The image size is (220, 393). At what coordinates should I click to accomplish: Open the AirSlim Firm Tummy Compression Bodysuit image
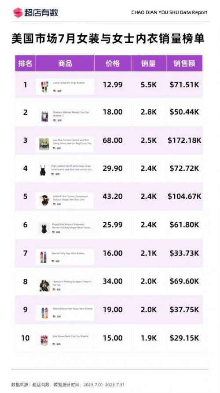44,200
